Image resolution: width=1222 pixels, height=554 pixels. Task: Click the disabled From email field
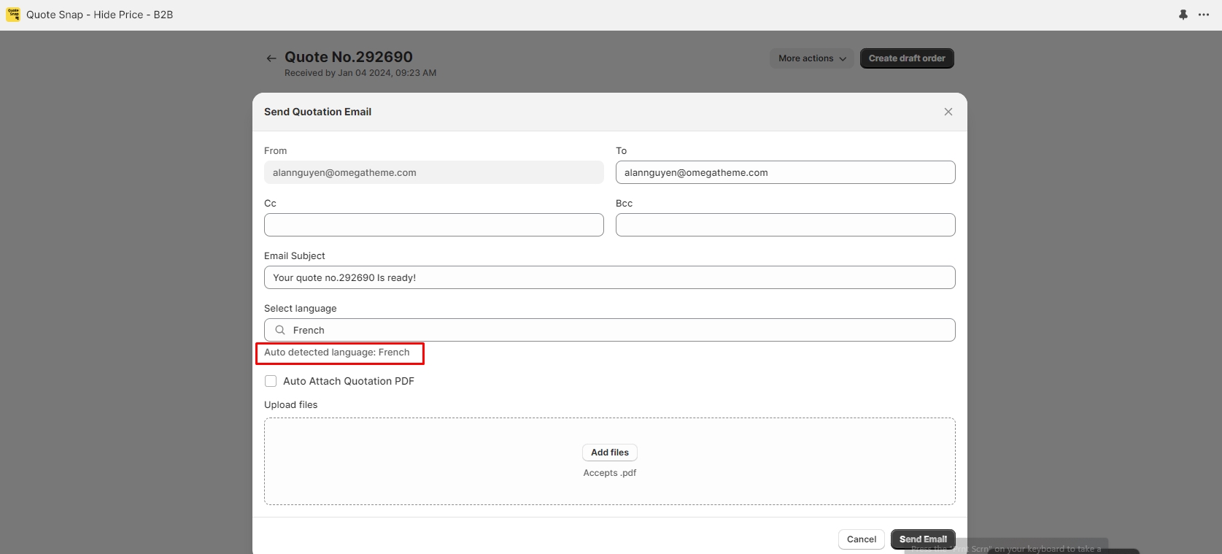[x=433, y=173]
